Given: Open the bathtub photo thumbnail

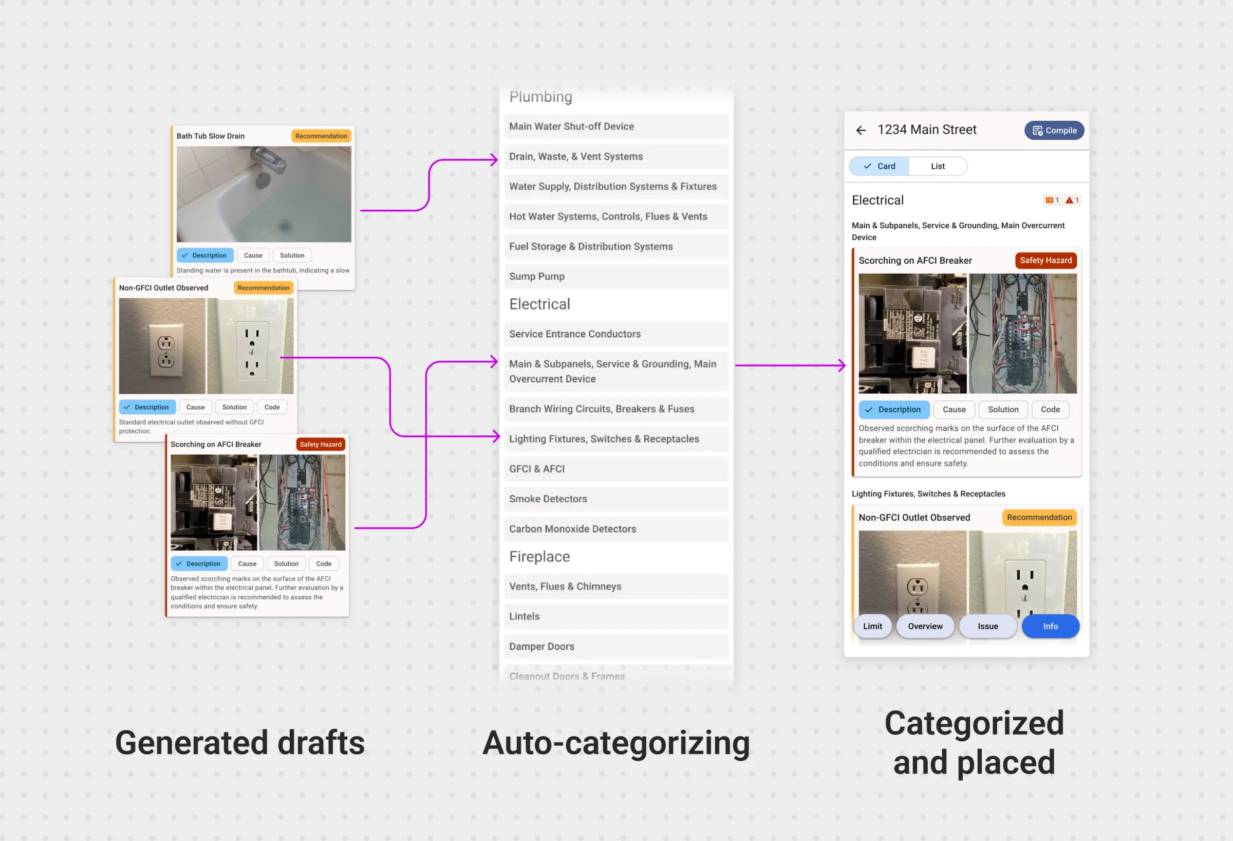Looking at the screenshot, I should pos(264,194).
